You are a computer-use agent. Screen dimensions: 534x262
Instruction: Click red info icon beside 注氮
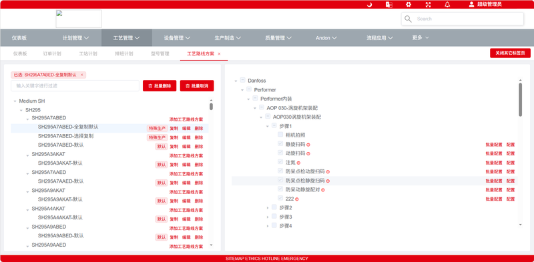tap(298, 163)
